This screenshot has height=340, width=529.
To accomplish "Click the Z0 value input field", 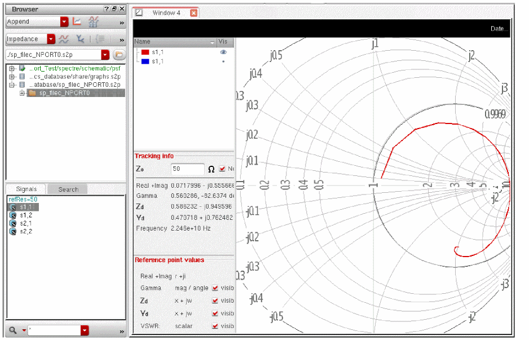I will (x=187, y=169).
